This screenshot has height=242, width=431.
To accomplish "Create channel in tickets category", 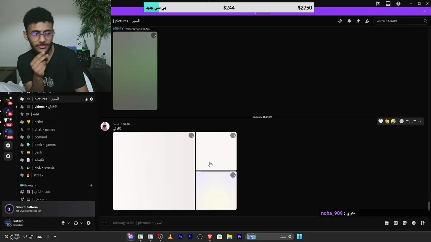I will [91, 185].
